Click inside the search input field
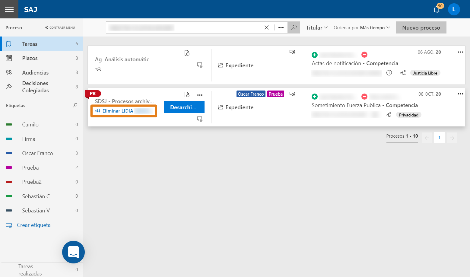 pos(184,27)
